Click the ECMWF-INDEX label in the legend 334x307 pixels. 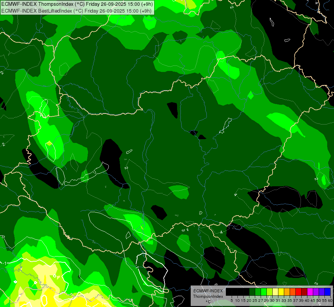click(208, 291)
